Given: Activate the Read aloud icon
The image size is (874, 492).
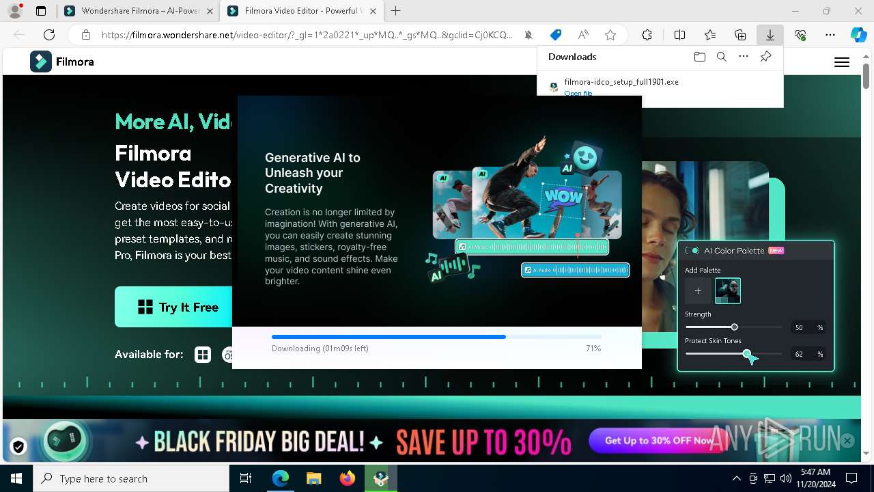Looking at the screenshot, I should [583, 35].
